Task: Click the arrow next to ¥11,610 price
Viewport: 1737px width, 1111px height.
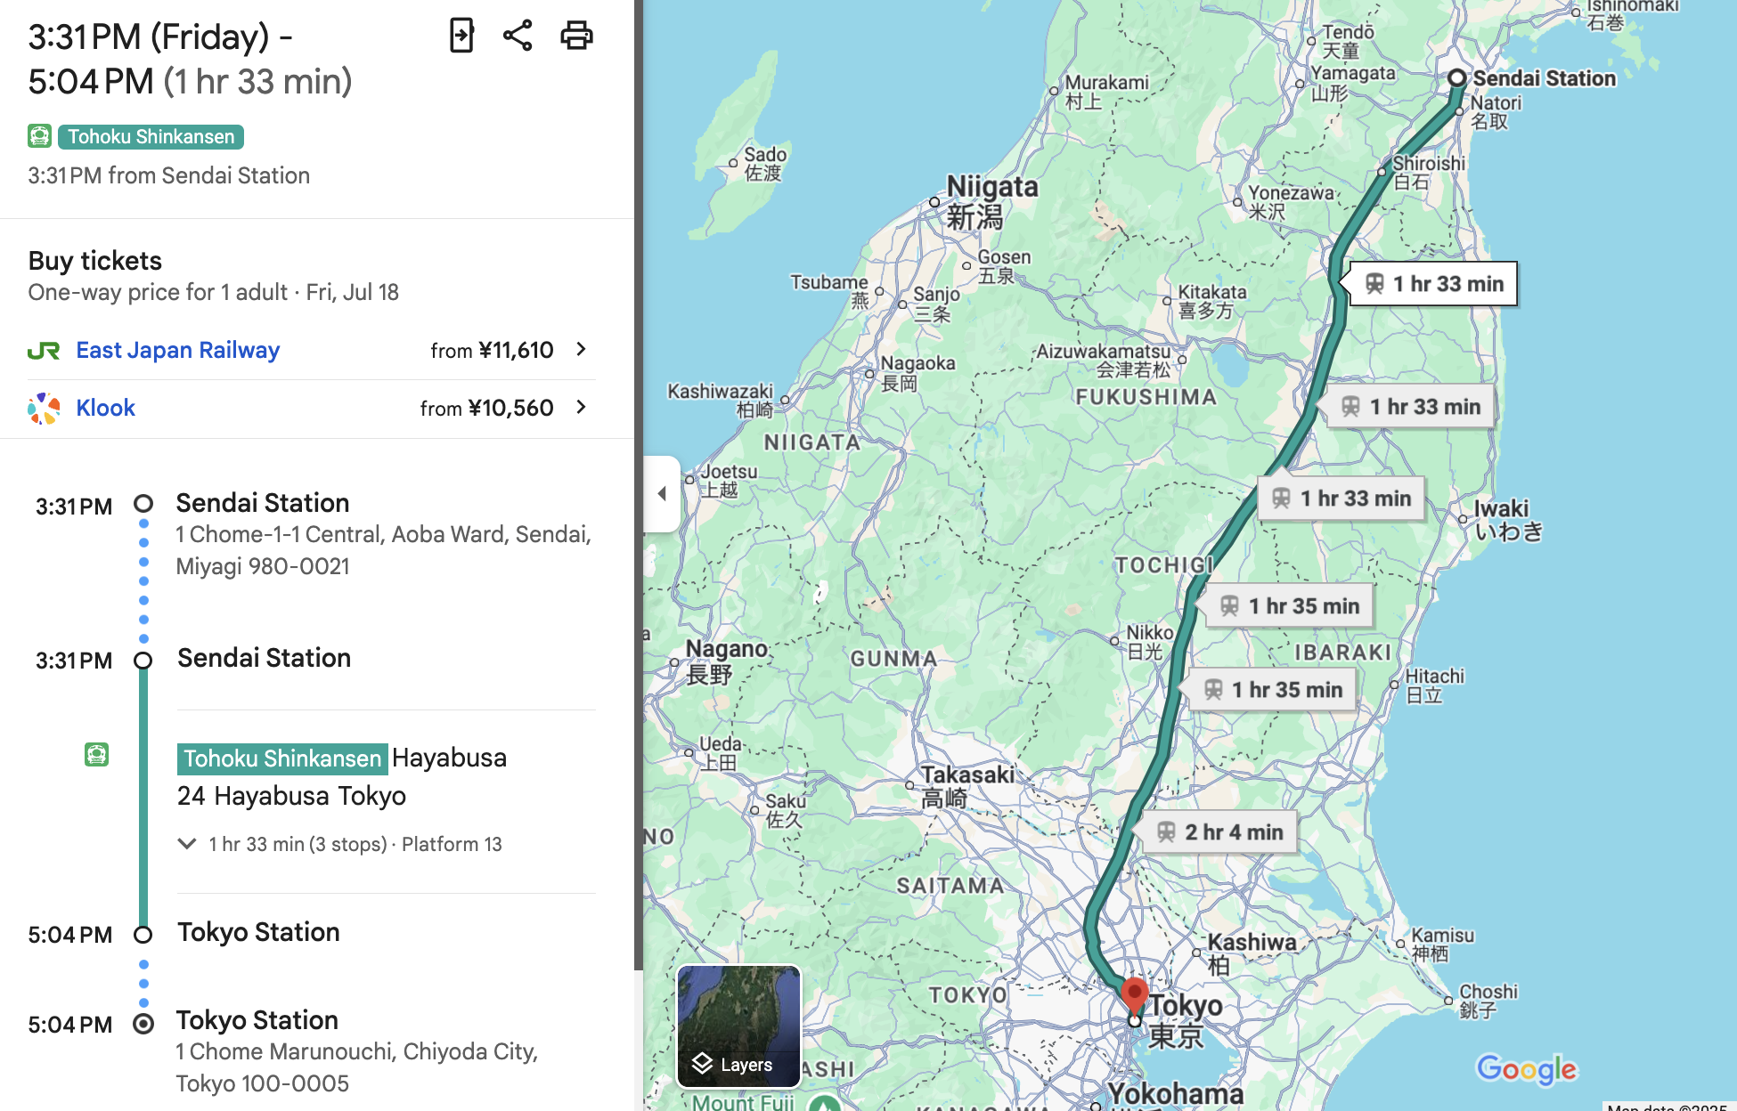Action: coord(582,349)
